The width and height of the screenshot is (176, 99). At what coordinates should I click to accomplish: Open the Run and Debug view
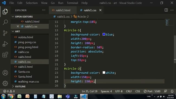[x=5, y=44]
